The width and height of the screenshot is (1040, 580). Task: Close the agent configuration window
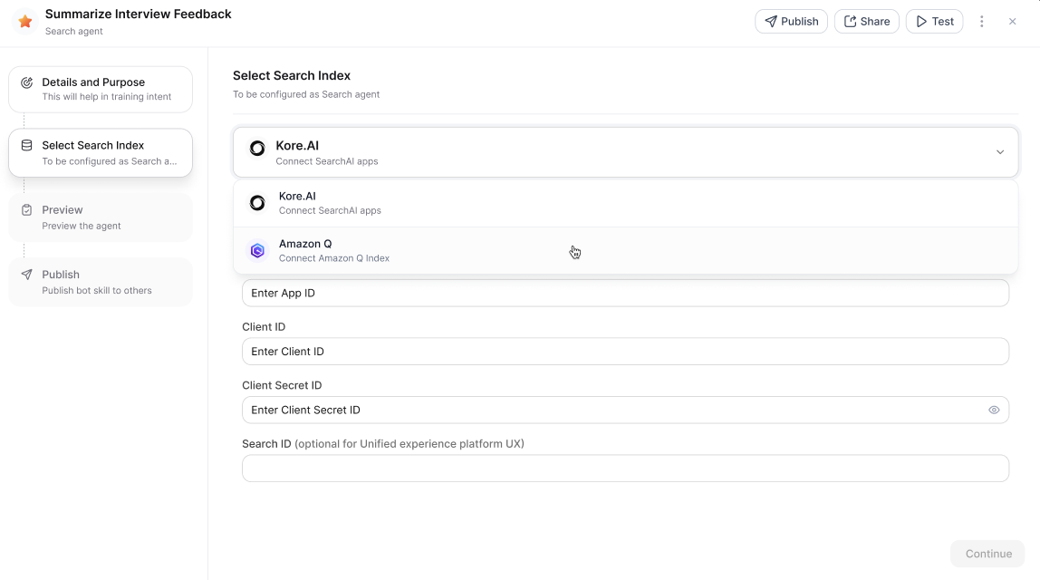[1012, 21]
